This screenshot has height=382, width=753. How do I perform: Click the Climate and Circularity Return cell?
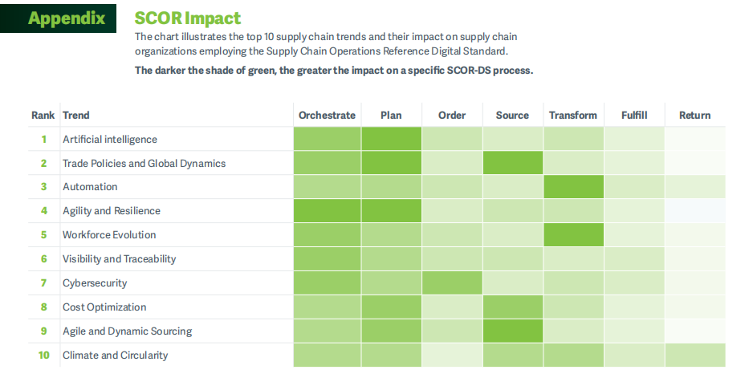[x=694, y=355]
